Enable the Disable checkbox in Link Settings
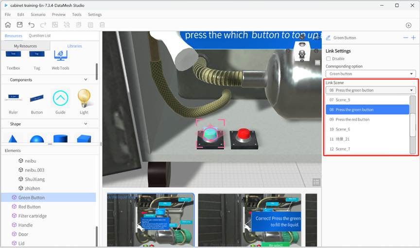This screenshot has width=420, height=248. pyautogui.click(x=329, y=59)
